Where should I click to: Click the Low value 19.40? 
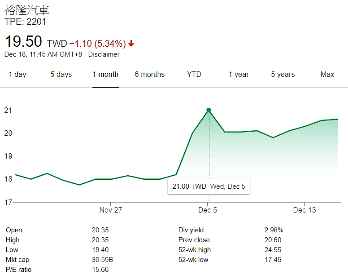[100, 250]
